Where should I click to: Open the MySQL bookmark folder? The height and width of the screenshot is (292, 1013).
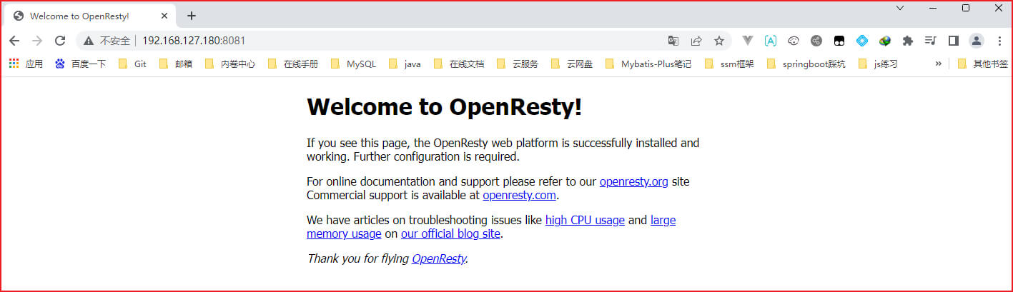tap(353, 64)
